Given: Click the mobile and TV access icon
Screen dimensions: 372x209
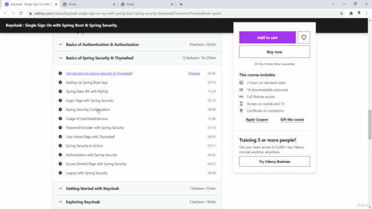Looking at the screenshot, I should 241,104.
